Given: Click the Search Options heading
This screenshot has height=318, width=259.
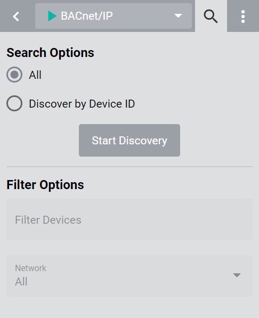Looking at the screenshot, I should point(50,53).
